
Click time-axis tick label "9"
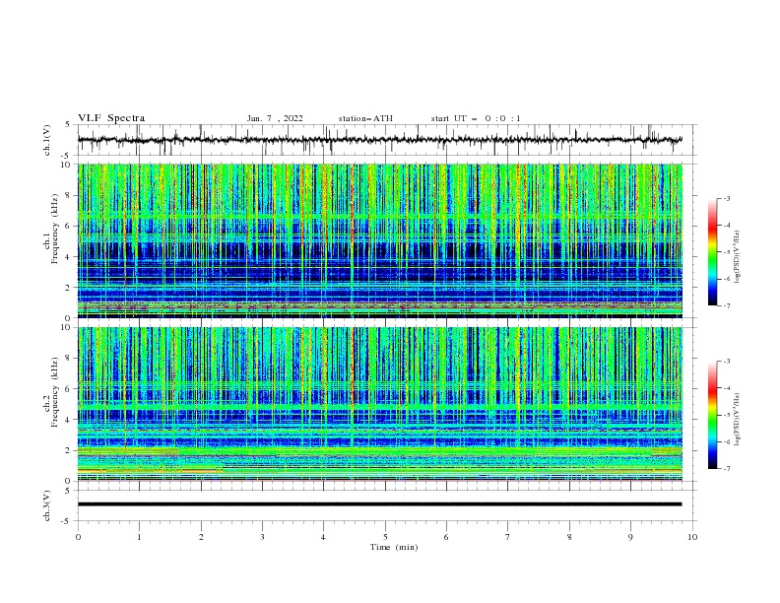(630, 537)
